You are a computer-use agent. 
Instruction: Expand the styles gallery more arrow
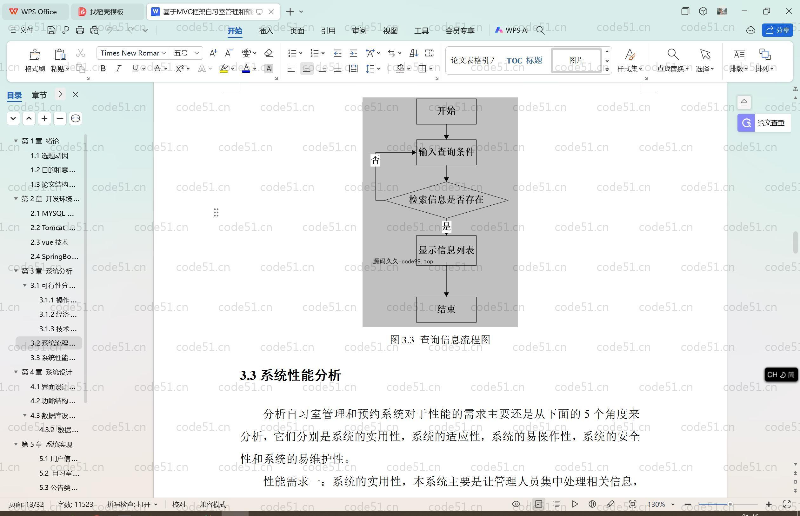(x=607, y=69)
